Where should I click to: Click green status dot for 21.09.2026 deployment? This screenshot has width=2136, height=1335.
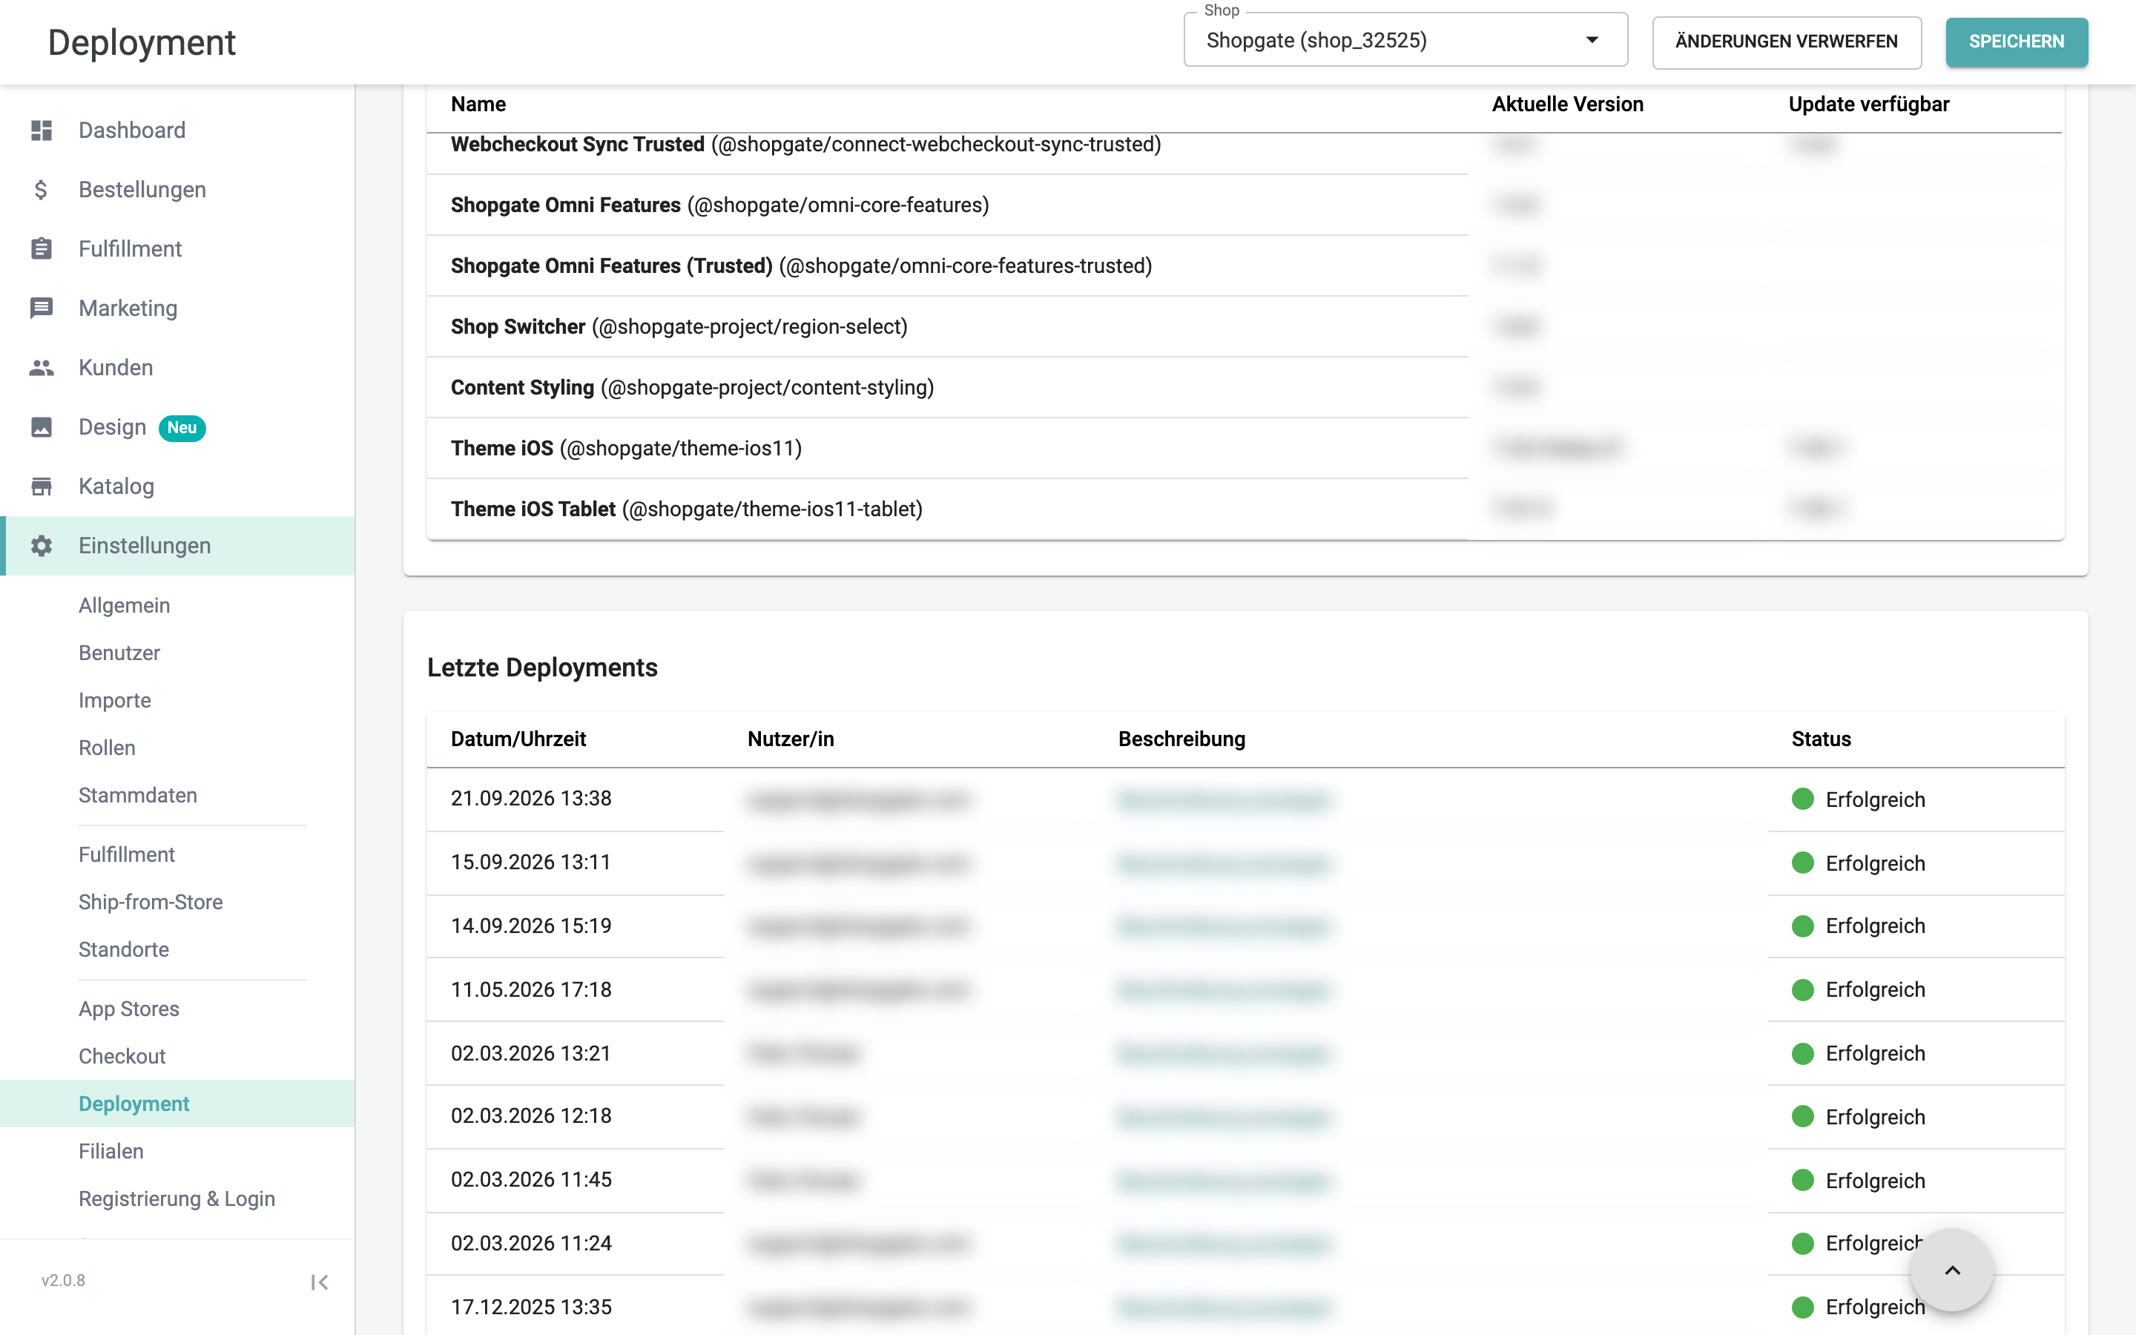coord(1803,799)
